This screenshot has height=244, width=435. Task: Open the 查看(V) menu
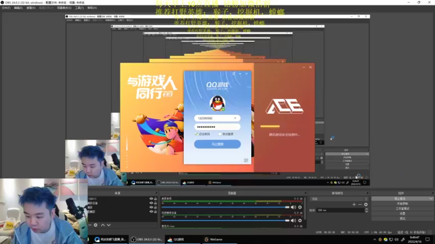(31, 8)
